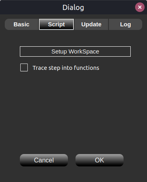
Task: Close the Dialog window with the X icon
Action: 140,7
